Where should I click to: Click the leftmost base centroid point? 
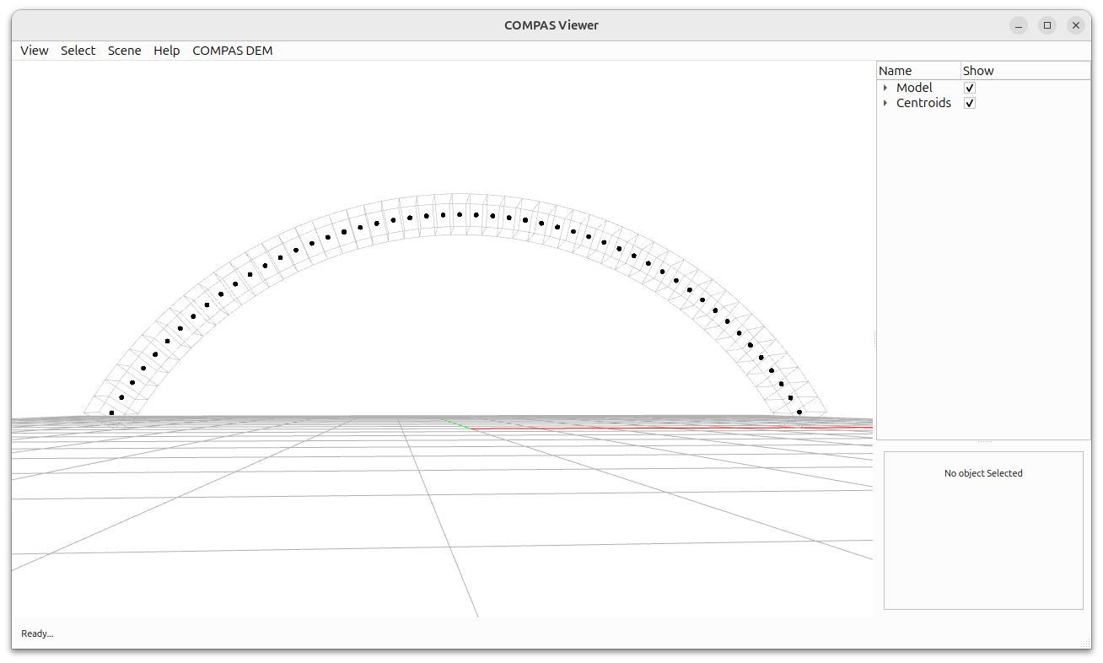(111, 412)
